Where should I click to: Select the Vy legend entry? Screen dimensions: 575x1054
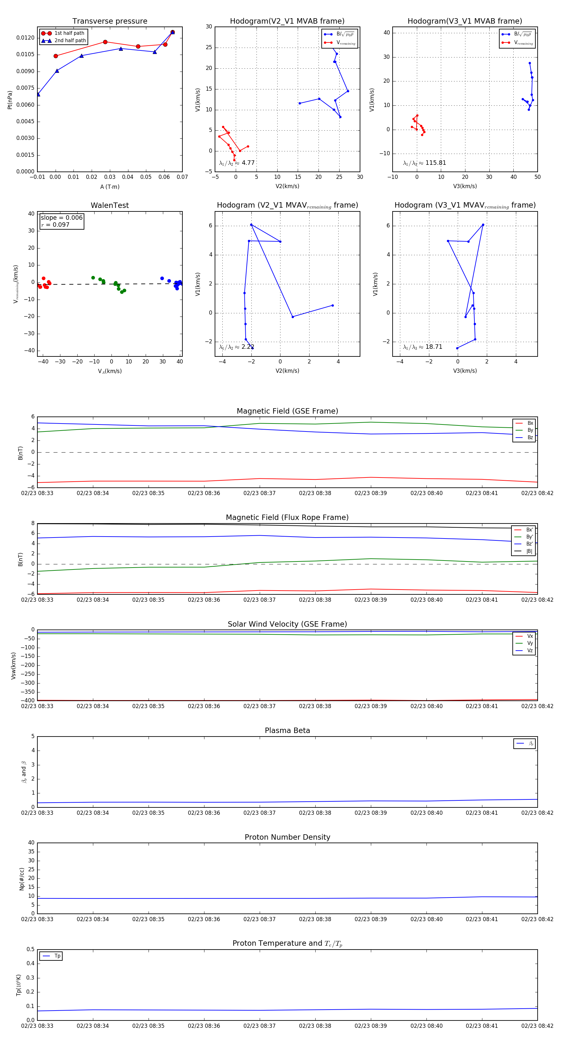click(x=524, y=643)
